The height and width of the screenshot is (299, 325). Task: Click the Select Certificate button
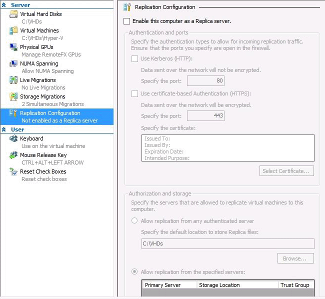point(286,171)
